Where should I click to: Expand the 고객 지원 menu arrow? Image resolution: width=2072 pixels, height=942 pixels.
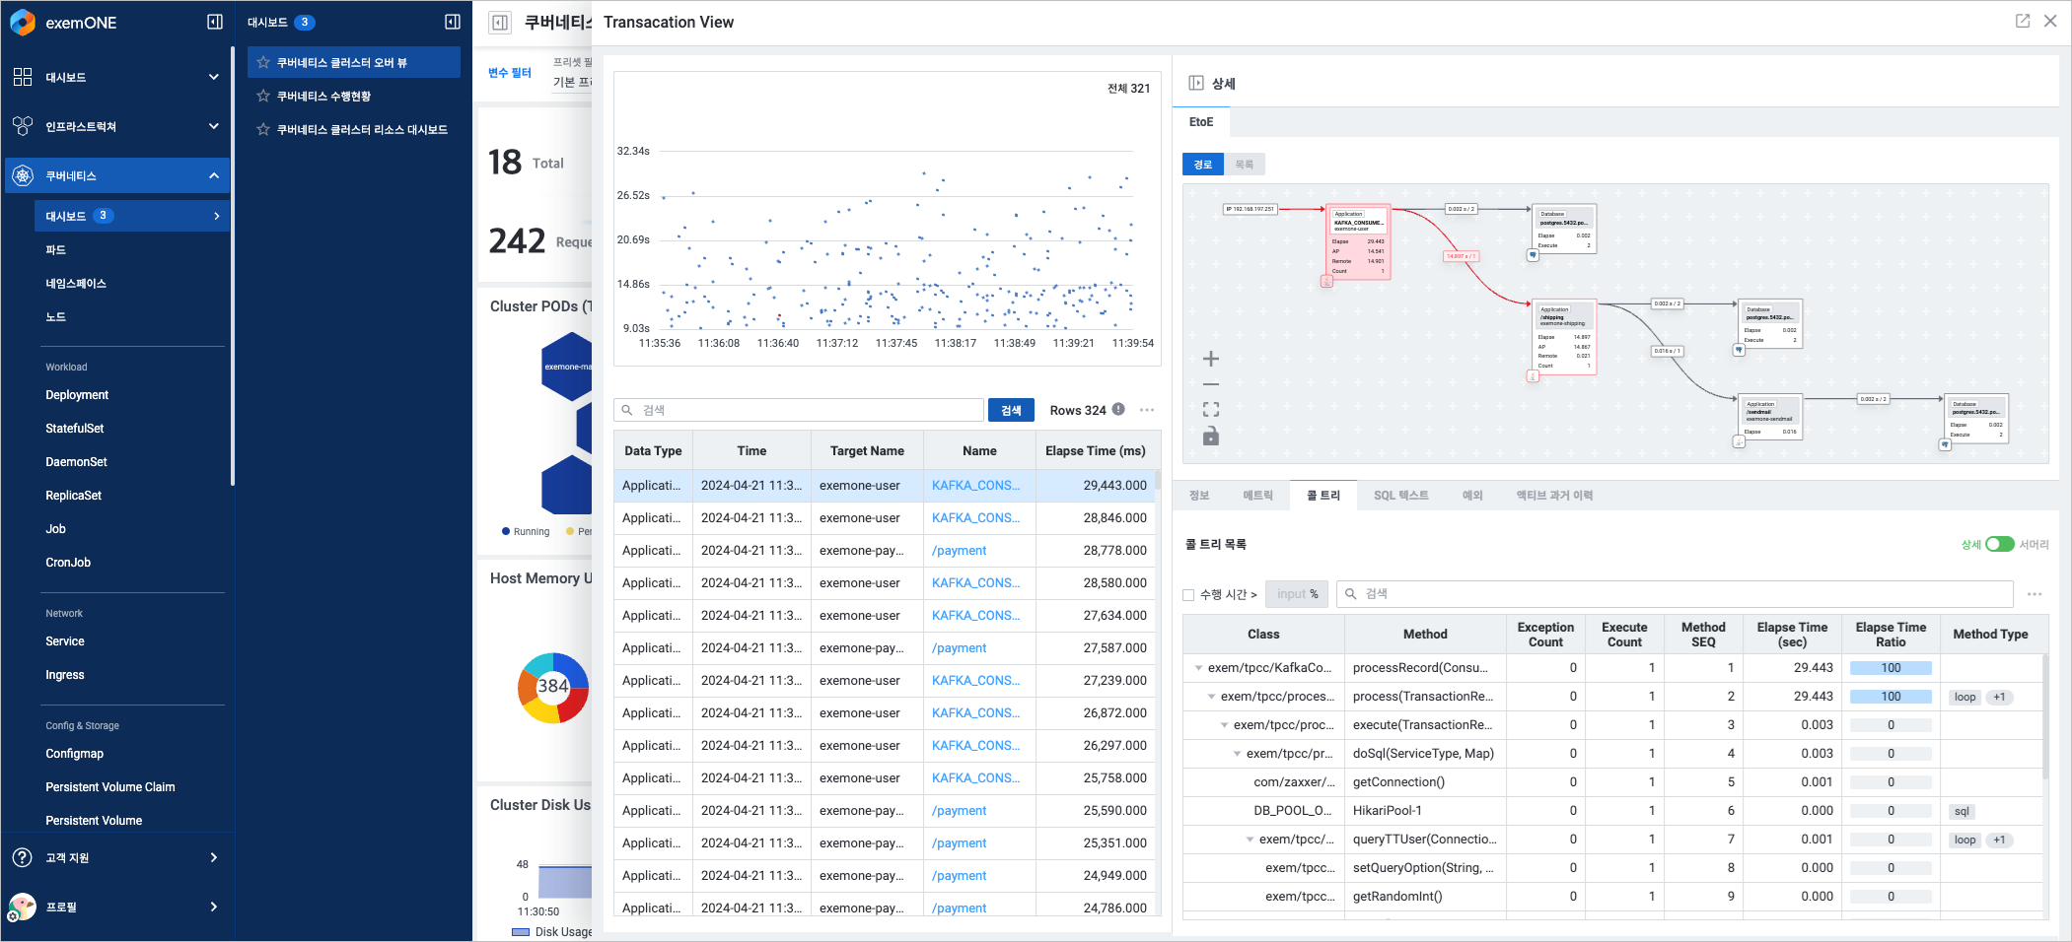pos(214,857)
